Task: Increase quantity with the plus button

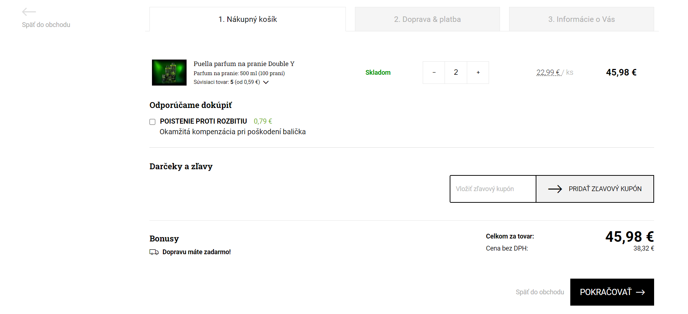Action: [x=478, y=73]
